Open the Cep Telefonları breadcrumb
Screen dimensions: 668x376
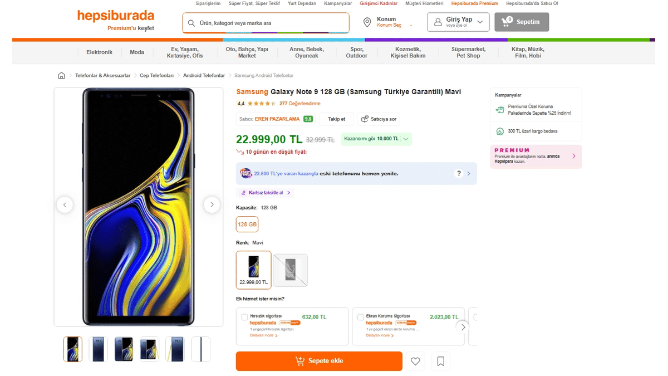coord(155,75)
